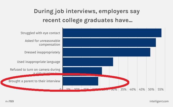Click the 'Dressed inappropriately' bar
The width and height of the screenshot is (173, 107).
(107, 52)
